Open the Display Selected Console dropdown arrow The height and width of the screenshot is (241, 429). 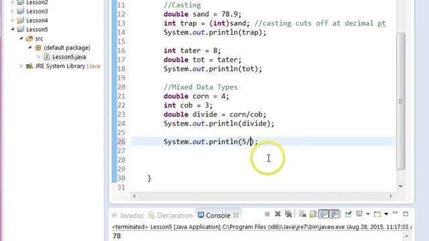point(368,214)
